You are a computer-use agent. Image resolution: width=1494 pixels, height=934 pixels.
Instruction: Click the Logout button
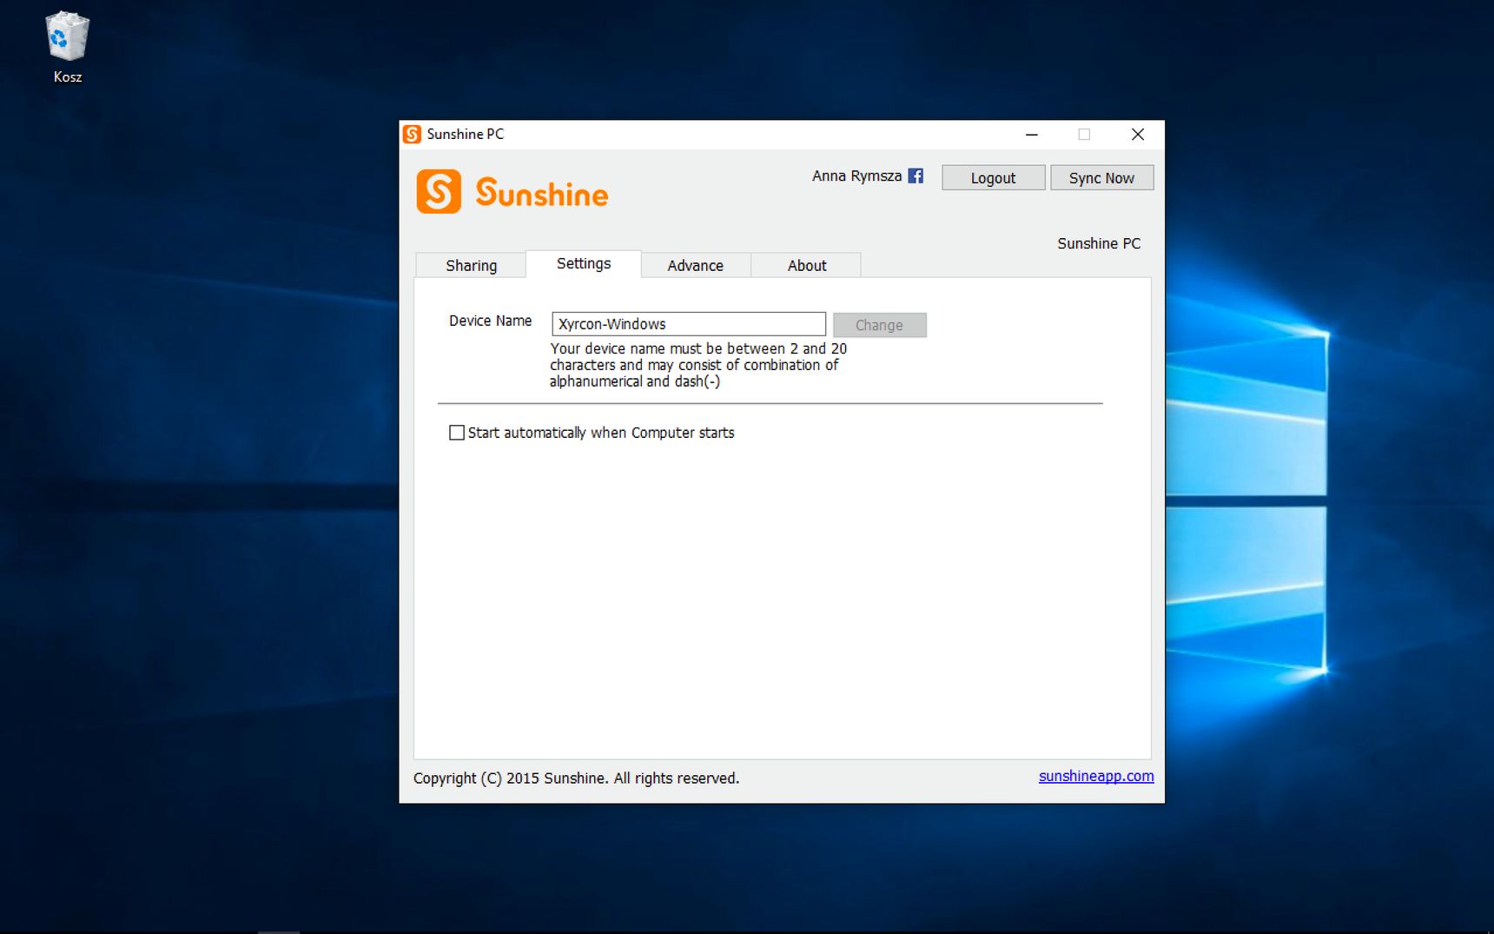pyautogui.click(x=993, y=178)
